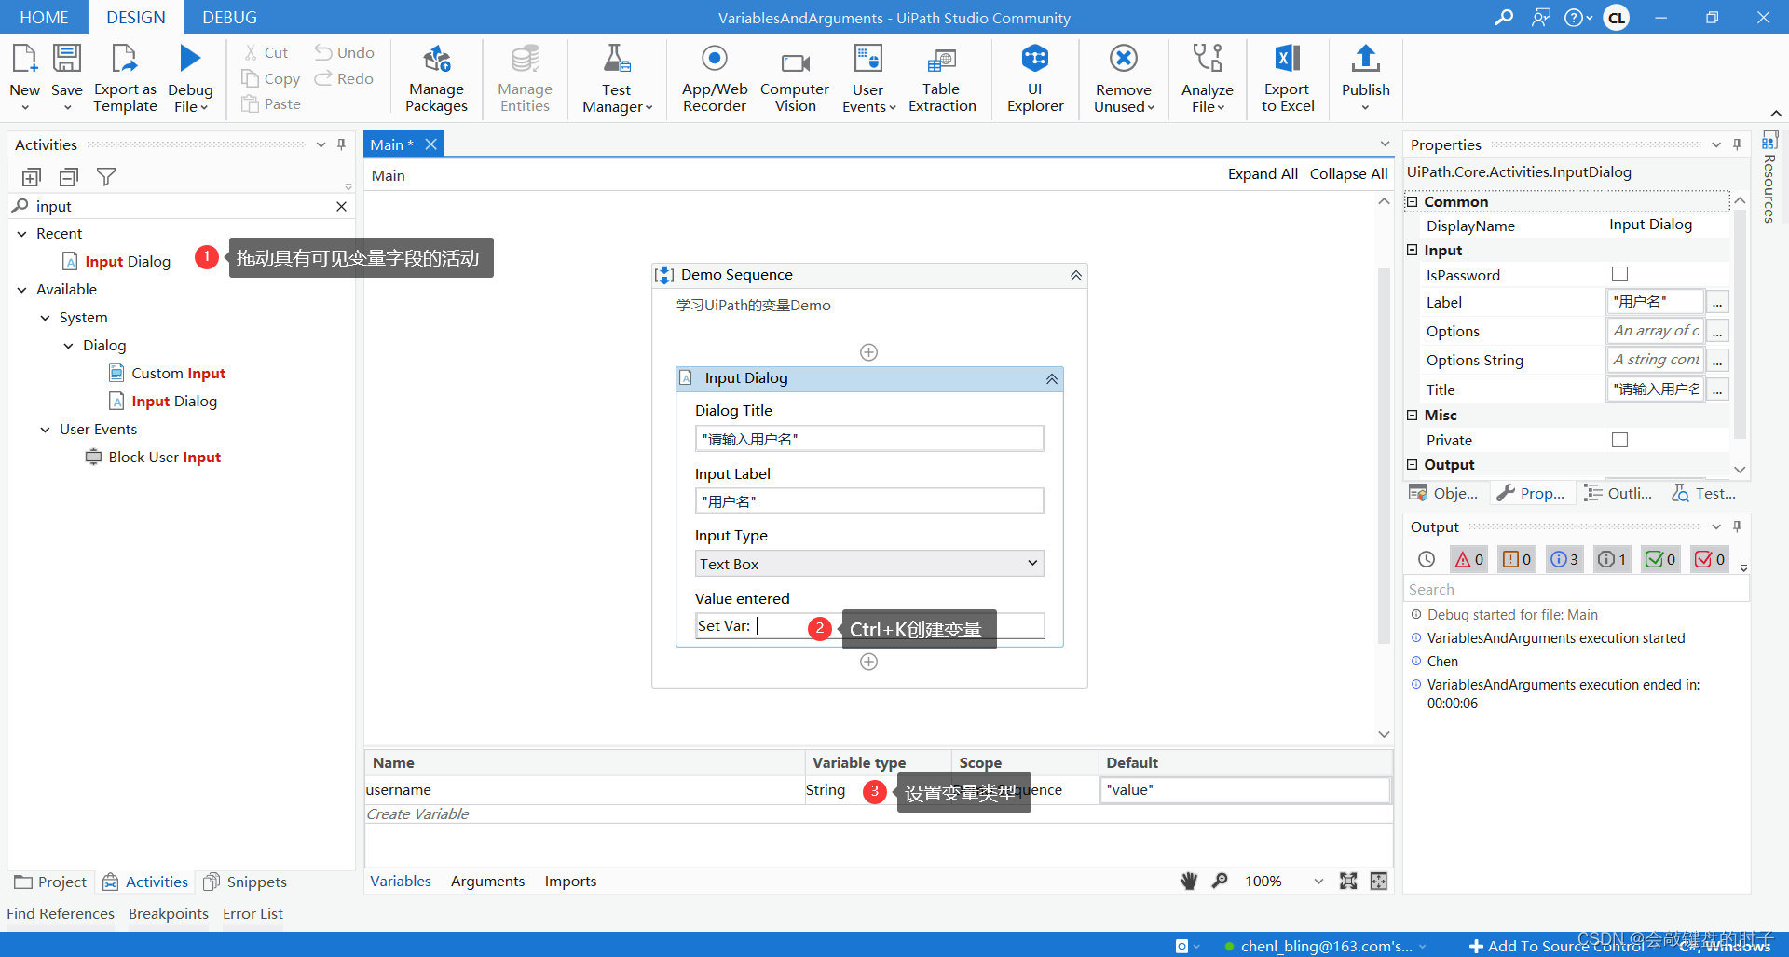Click Expand all activities tree icon
Image resolution: width=1789 pixels, height=957 pixels.
point(32,177)
